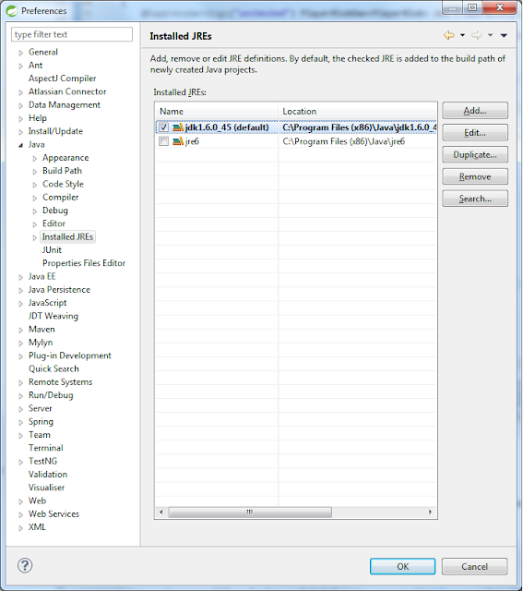Click the jre6 library icon
This screenshot has width=523, height=591.
[178, 141]
